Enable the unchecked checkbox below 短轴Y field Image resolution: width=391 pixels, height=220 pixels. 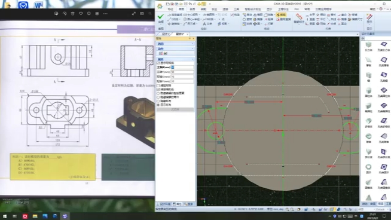(x=158, y=85)
